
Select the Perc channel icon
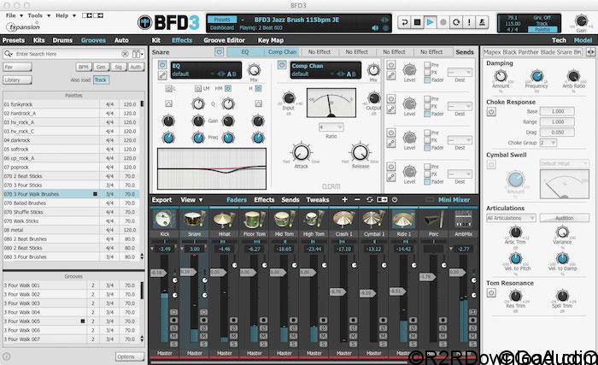point(434,220)
